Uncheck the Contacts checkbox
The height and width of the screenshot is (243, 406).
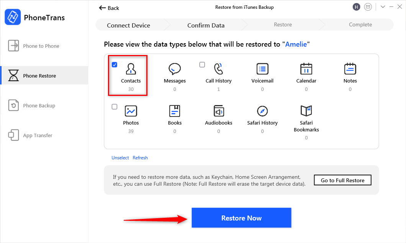coord(115,65)
